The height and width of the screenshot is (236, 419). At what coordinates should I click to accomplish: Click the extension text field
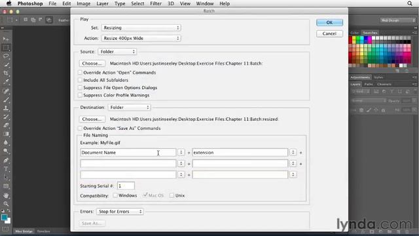pyautogui.click(x=240, y=152)
